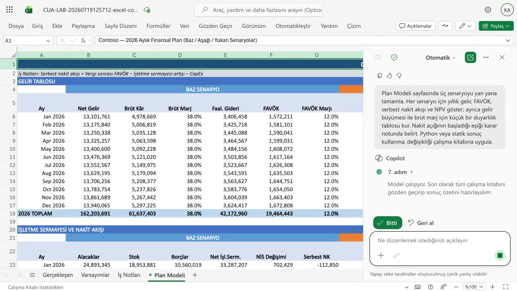Click the Geri al undo button
This screenshot has height=291, width=517.
[420, 223]
